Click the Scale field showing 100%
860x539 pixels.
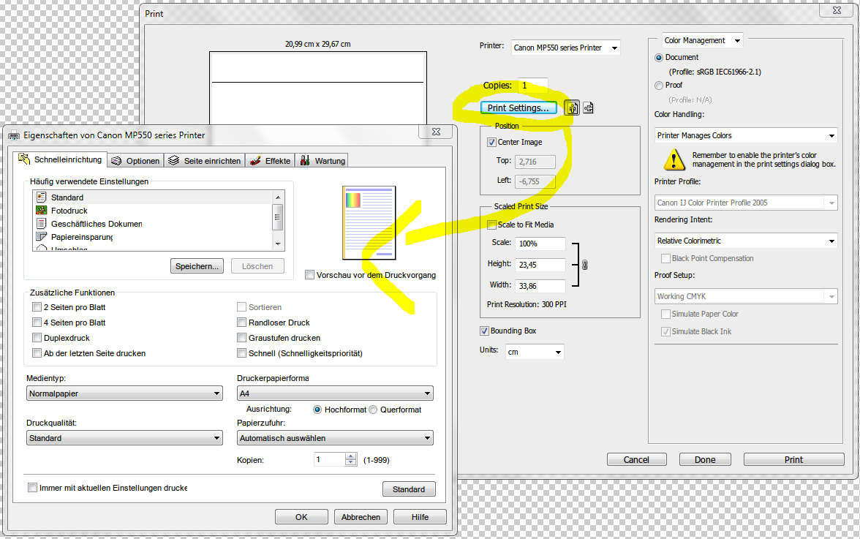click(540, 244)
